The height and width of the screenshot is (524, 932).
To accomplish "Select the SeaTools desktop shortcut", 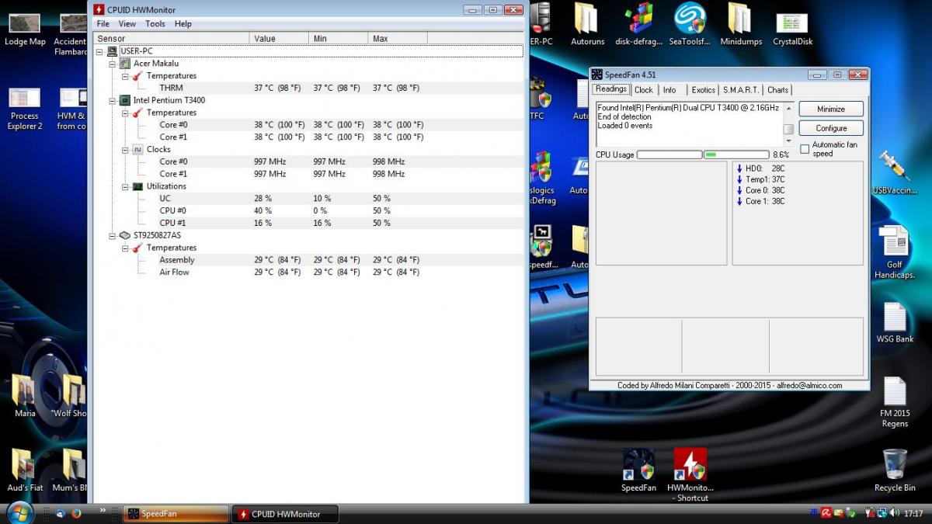I will click(x=690, y=24).
